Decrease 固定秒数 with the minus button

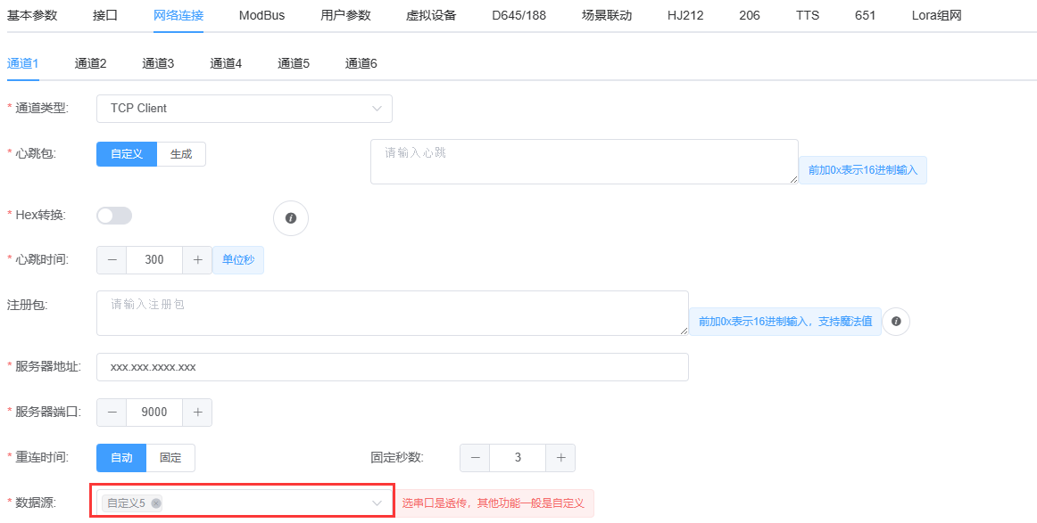(475, 458)
